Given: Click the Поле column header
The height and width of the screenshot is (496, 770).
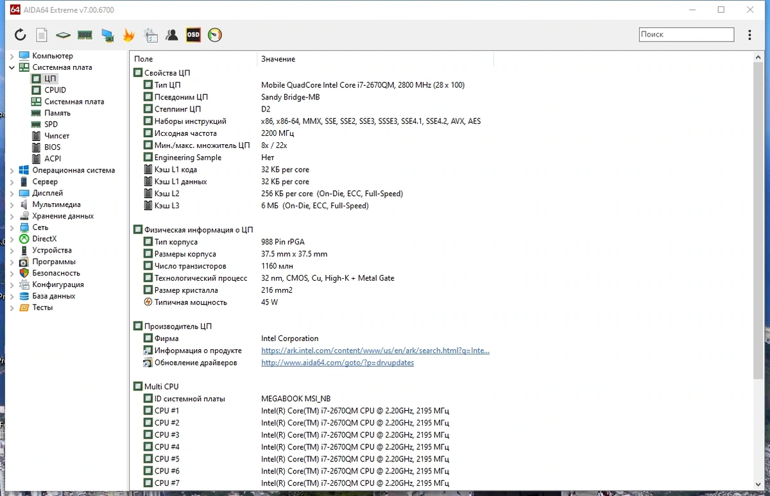Looking at the screenshot, I should [193, 59].
